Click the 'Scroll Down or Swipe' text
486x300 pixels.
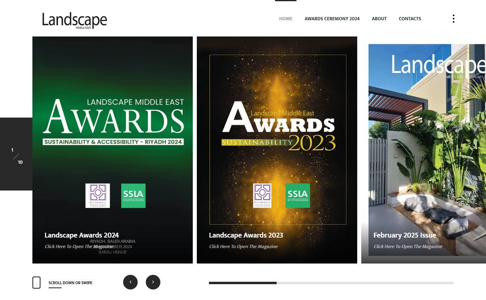coord(70,283)
